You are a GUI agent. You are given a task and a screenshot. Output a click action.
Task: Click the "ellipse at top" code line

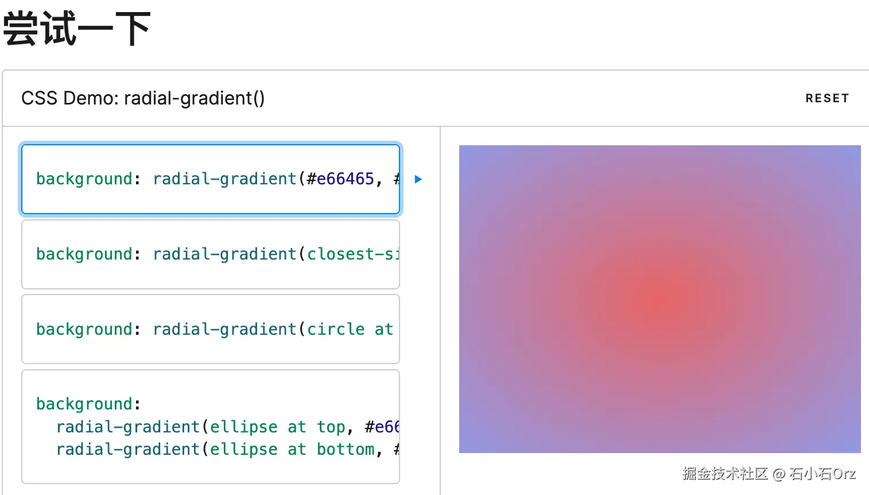(227, 427)
